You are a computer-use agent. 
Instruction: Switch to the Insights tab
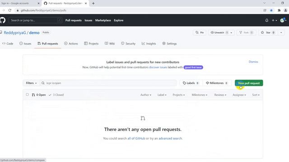(x=149, y=44)
